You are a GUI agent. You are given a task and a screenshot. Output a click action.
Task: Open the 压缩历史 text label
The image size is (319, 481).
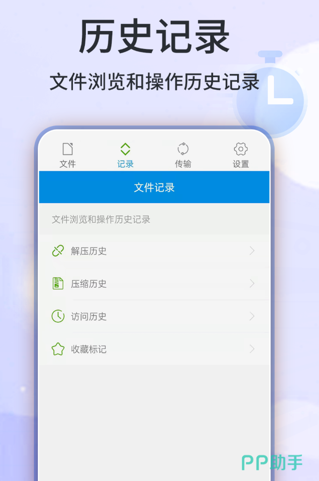(89, 284)
